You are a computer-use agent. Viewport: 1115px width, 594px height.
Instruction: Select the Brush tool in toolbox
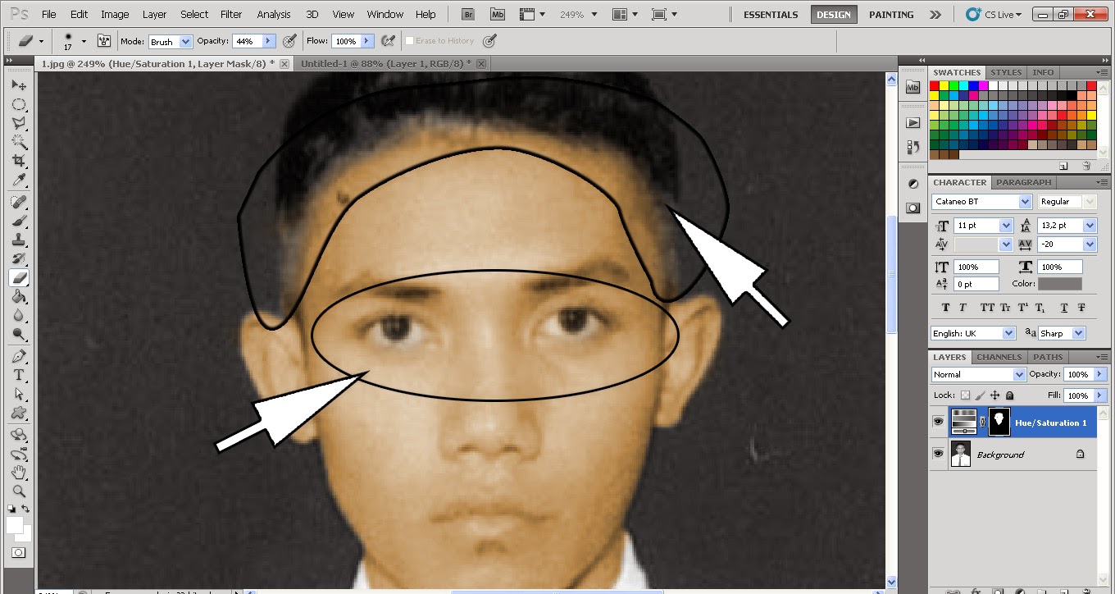tap(19, 221)
